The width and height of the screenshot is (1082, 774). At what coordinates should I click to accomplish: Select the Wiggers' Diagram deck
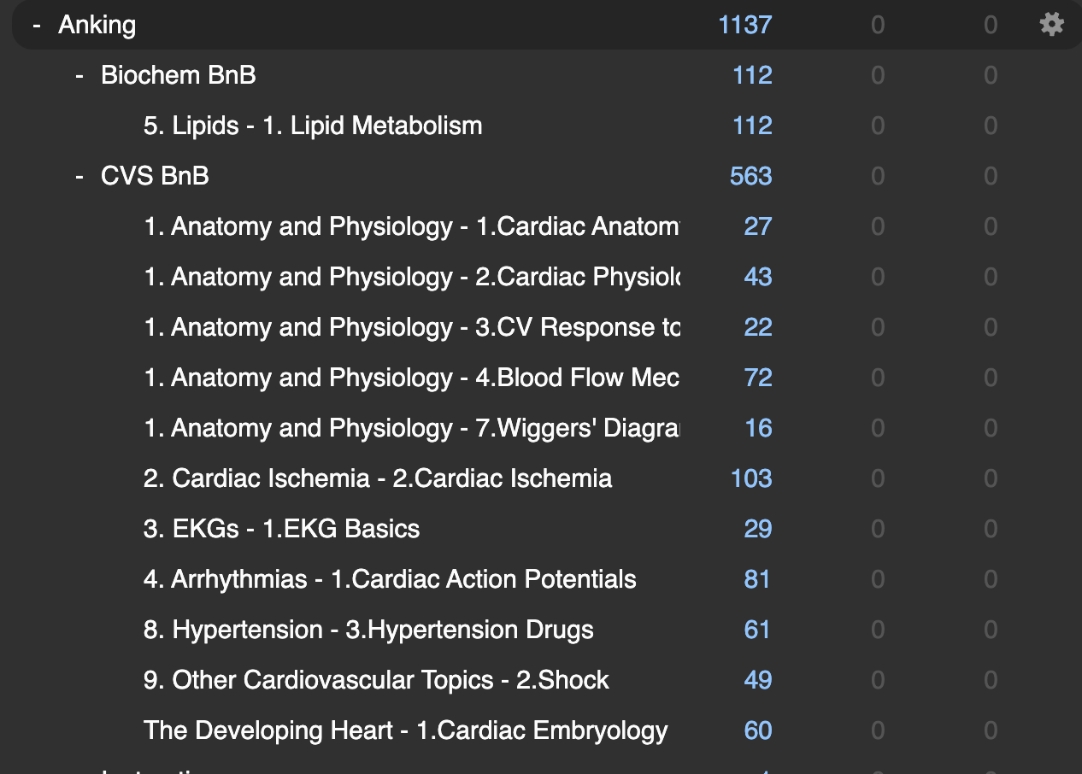(x=411, y=428)
